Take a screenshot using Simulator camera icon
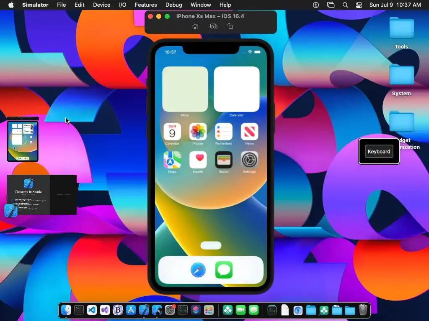 214,26
